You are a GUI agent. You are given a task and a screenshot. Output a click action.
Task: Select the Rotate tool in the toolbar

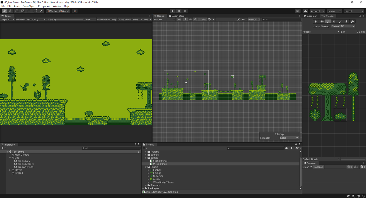coord(16,11)
